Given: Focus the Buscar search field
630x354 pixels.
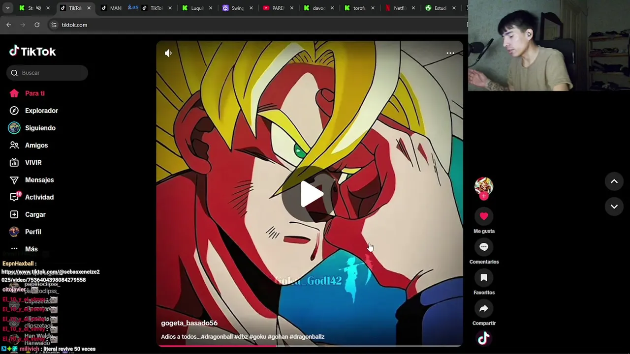Looking at the screenshot, I should [x=48, y=73].
